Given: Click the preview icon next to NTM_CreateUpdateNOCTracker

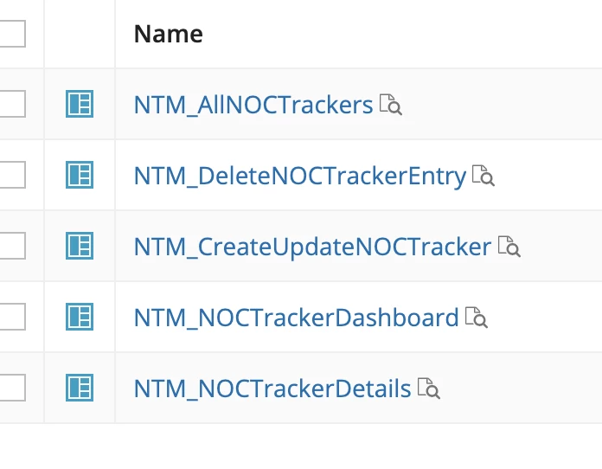Looking at the screenshot, I should tap(509, 247).
